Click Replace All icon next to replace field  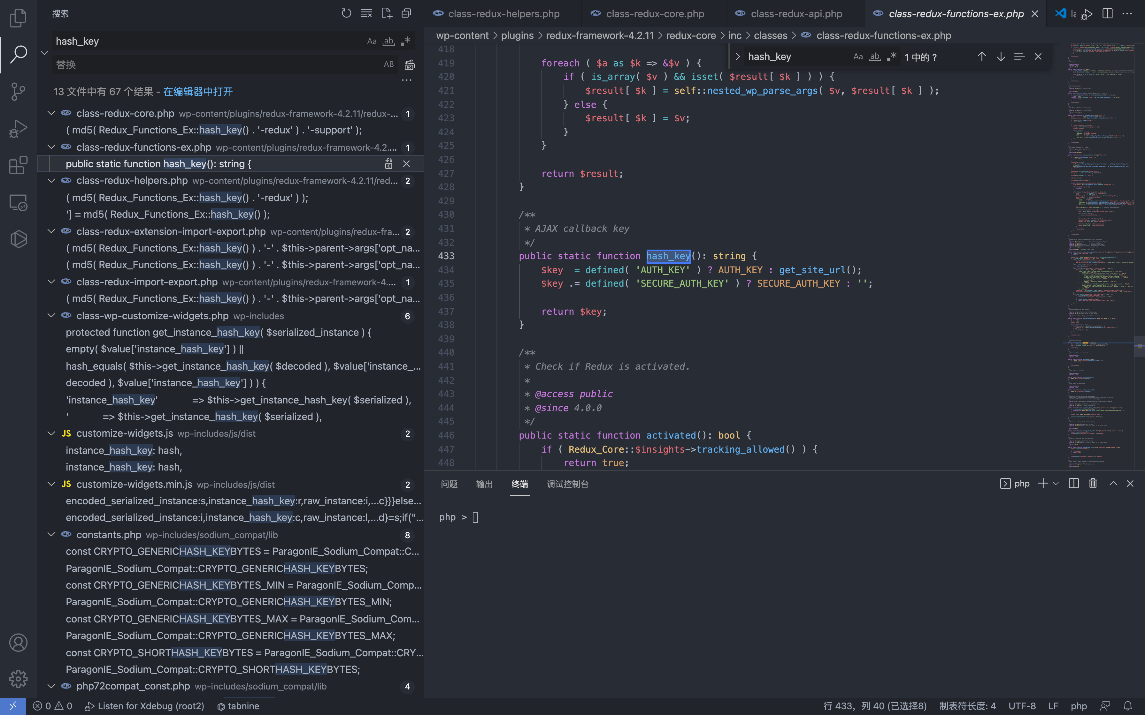pyautogui.click(x=410, y=65)
